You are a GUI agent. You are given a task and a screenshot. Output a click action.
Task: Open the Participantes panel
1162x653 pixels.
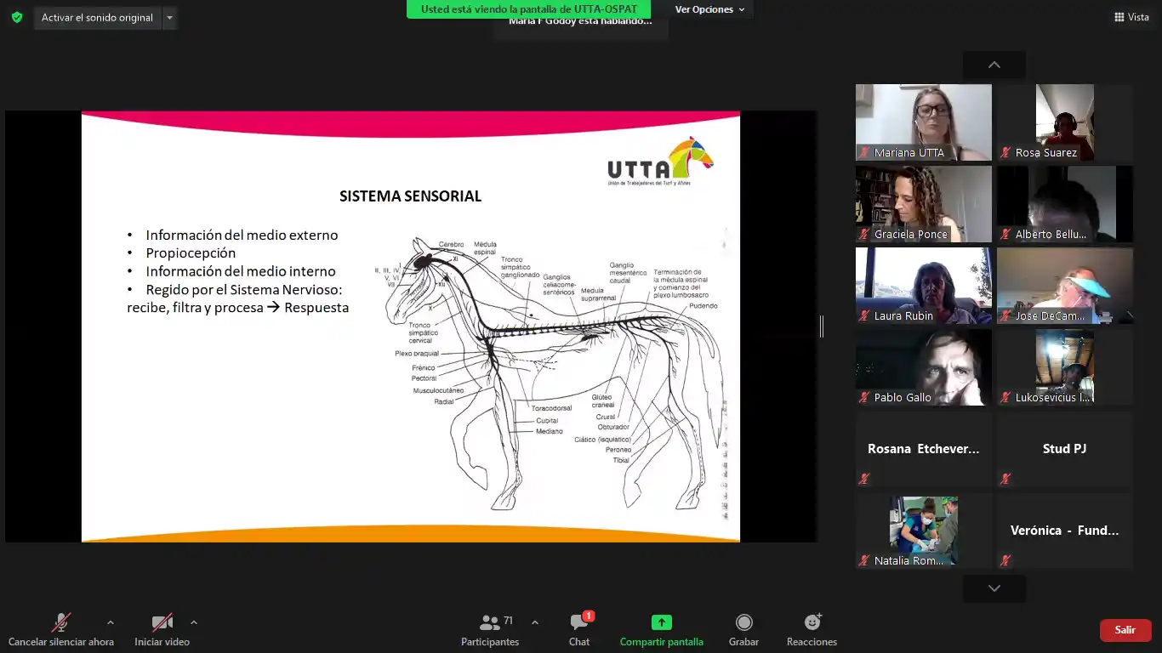[x=489, y=630]
